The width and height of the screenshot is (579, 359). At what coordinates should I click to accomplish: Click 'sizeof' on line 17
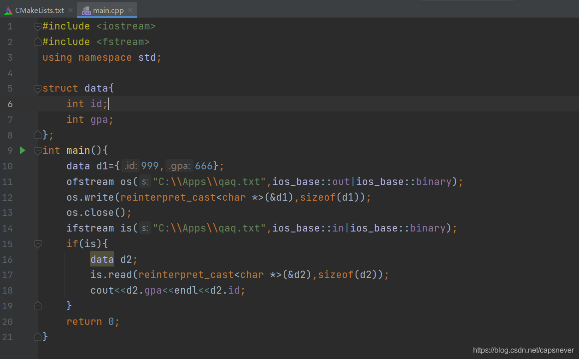coord(336,275)
